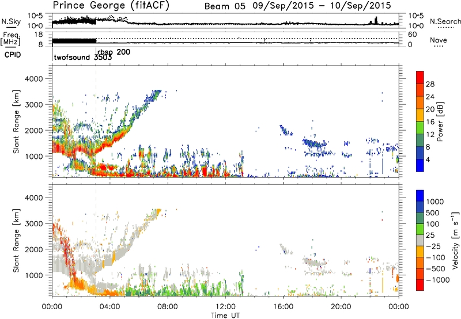Click the gray segment of the Velocity colorbar
The width and height of the screenshot is (461, 319).
coord(420,241)
